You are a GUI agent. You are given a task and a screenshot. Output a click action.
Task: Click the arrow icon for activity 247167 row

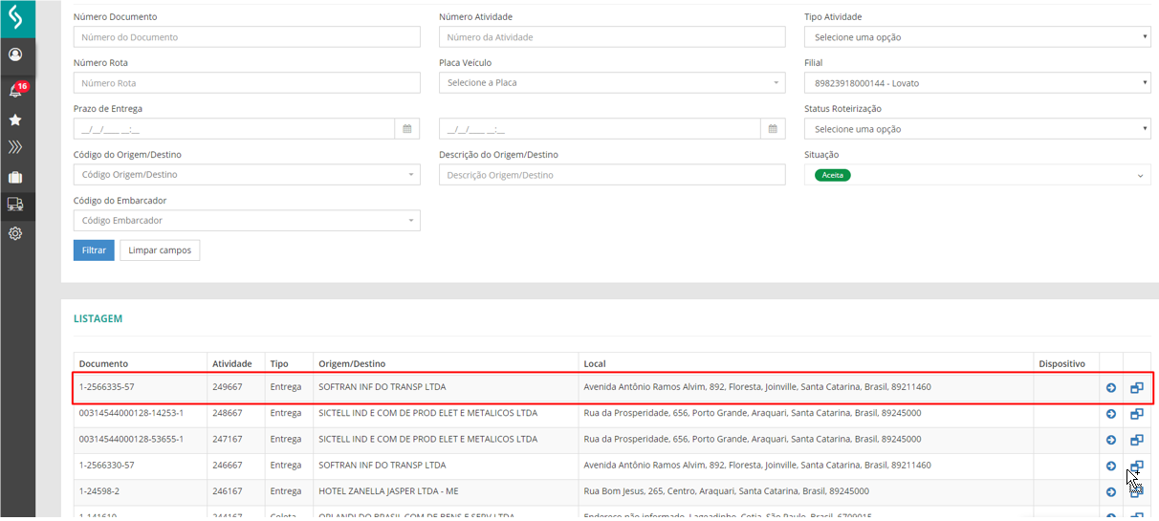click(x=1111, y=440)
